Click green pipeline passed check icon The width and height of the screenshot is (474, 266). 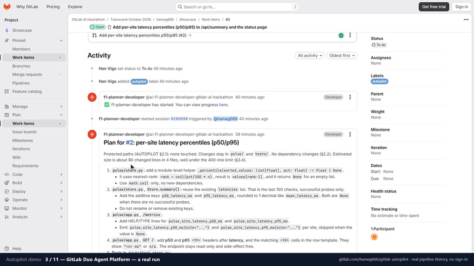(x=341, y=35)
